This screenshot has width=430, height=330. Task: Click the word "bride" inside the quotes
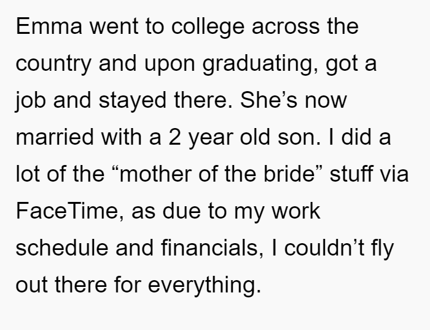click(289, 174)
